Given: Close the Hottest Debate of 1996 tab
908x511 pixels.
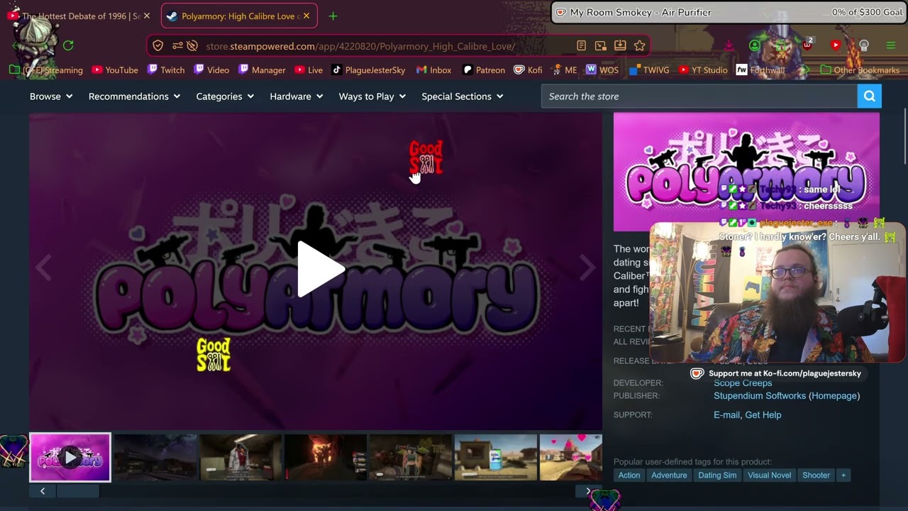Looking at the screenshot, I should 147,16.
